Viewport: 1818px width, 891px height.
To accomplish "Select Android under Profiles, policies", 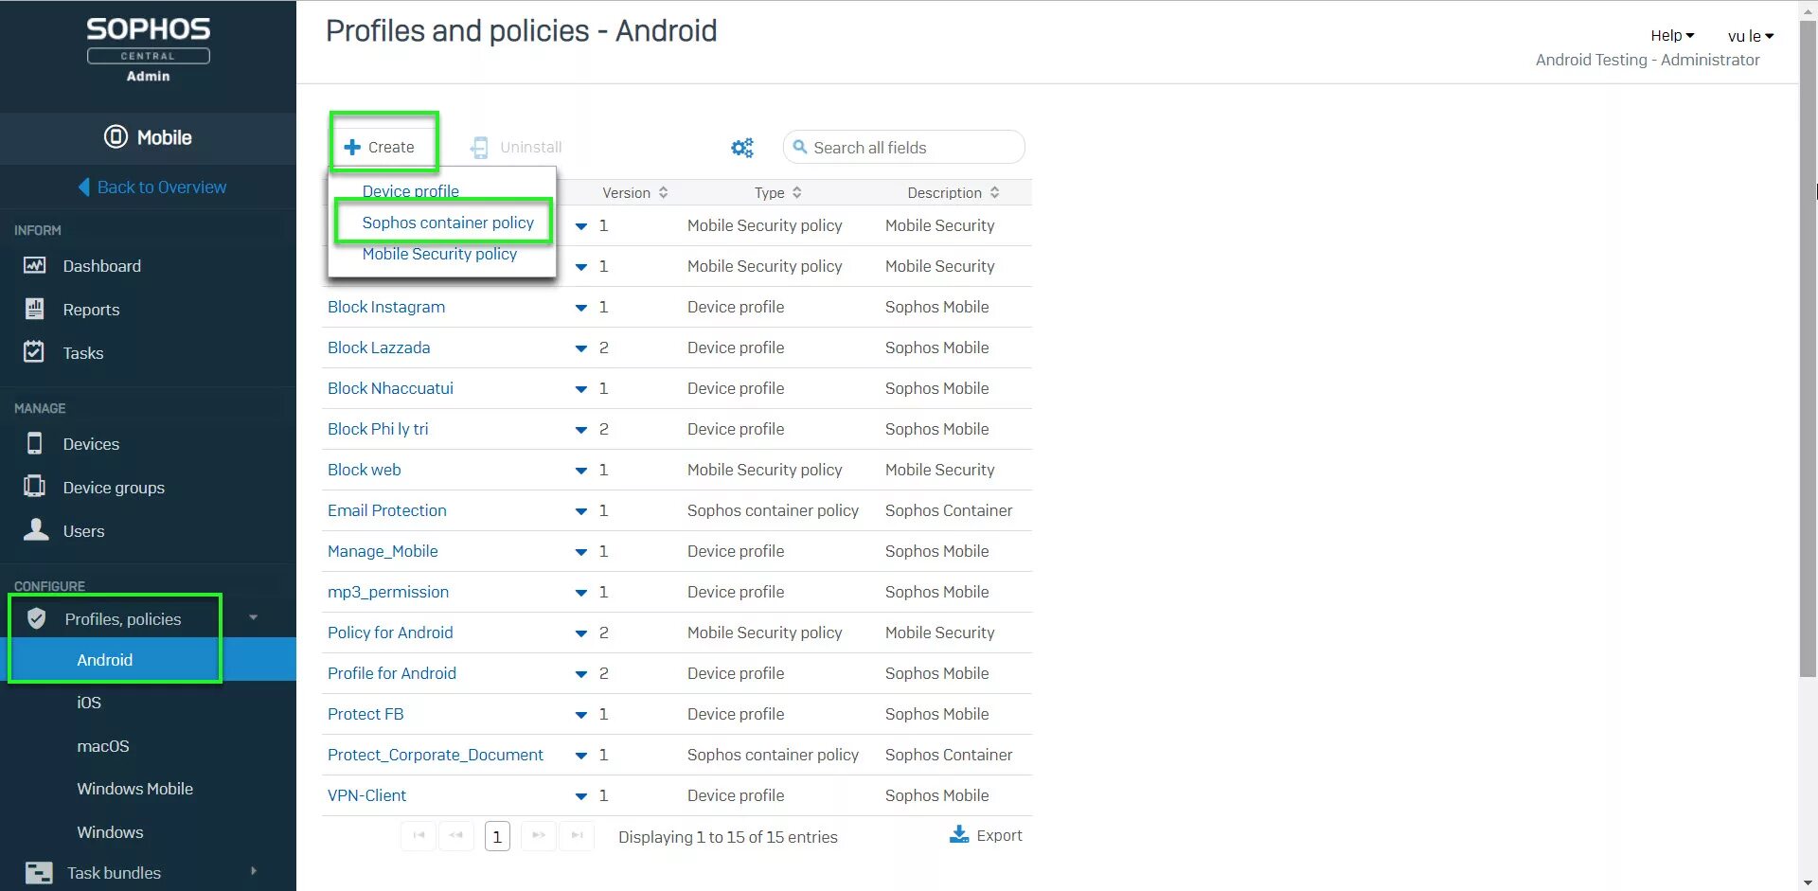I will click(104, 660).
